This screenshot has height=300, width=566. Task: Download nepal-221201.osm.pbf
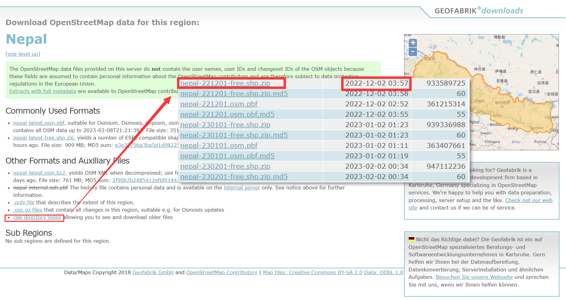point(219,104)
